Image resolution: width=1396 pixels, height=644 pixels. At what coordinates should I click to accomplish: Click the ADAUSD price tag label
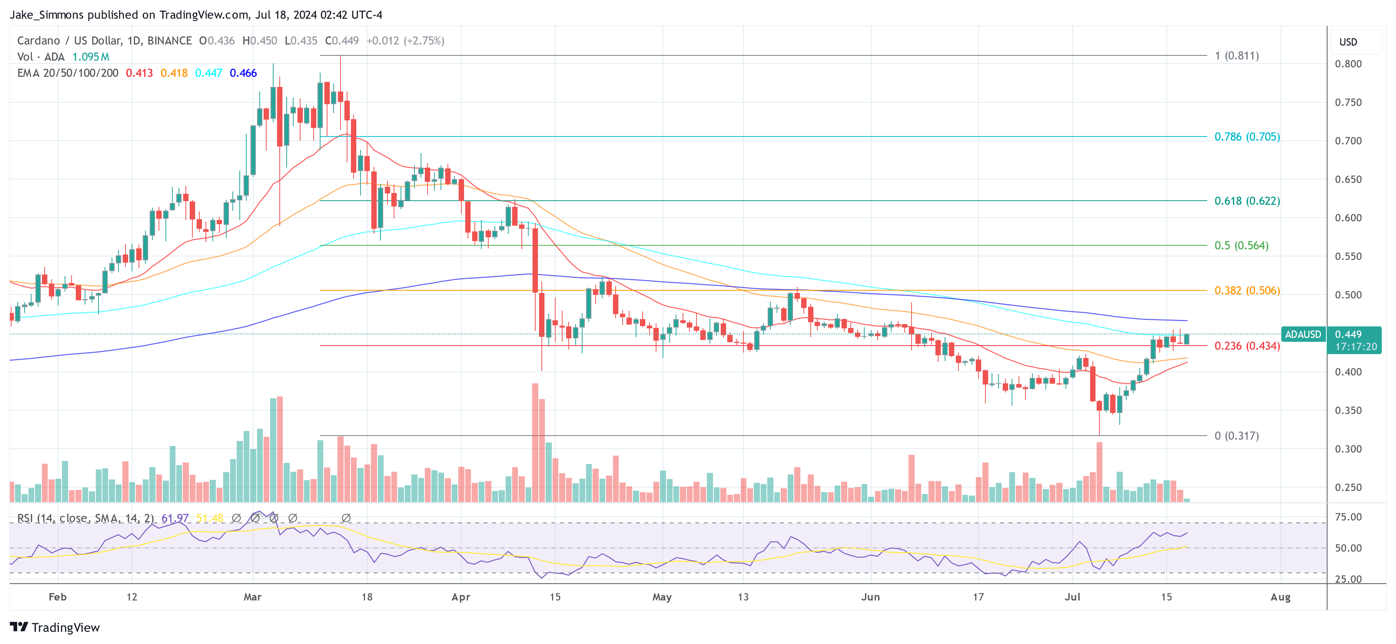[1303, 334]
